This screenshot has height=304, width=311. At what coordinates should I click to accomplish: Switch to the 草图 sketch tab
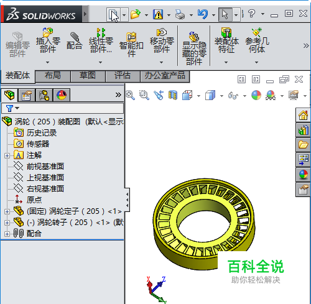(x=88, y=76)
